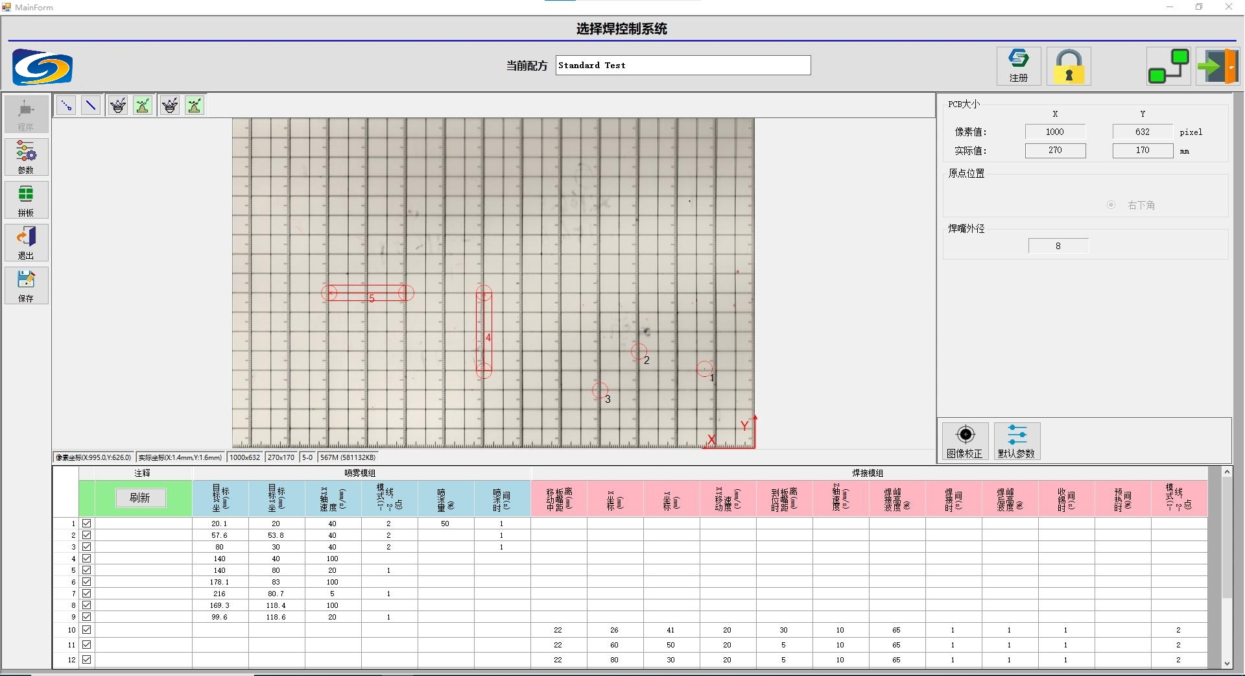1245x676 pixels.
Task: Select the solid line drawing tool
Action: point(91,105)
